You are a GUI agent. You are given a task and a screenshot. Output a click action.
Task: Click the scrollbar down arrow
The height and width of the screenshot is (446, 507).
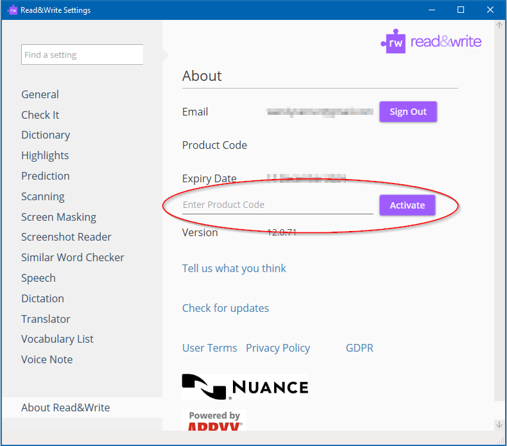pos(499,425)
